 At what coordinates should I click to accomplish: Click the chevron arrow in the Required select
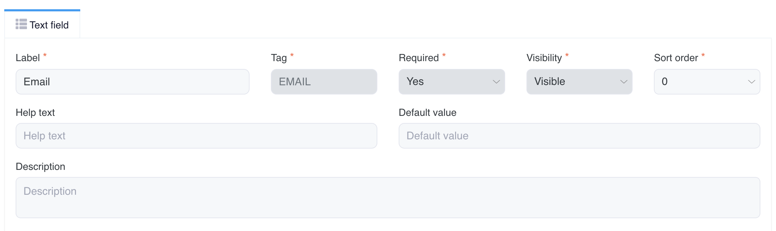(x=496, y=82)
